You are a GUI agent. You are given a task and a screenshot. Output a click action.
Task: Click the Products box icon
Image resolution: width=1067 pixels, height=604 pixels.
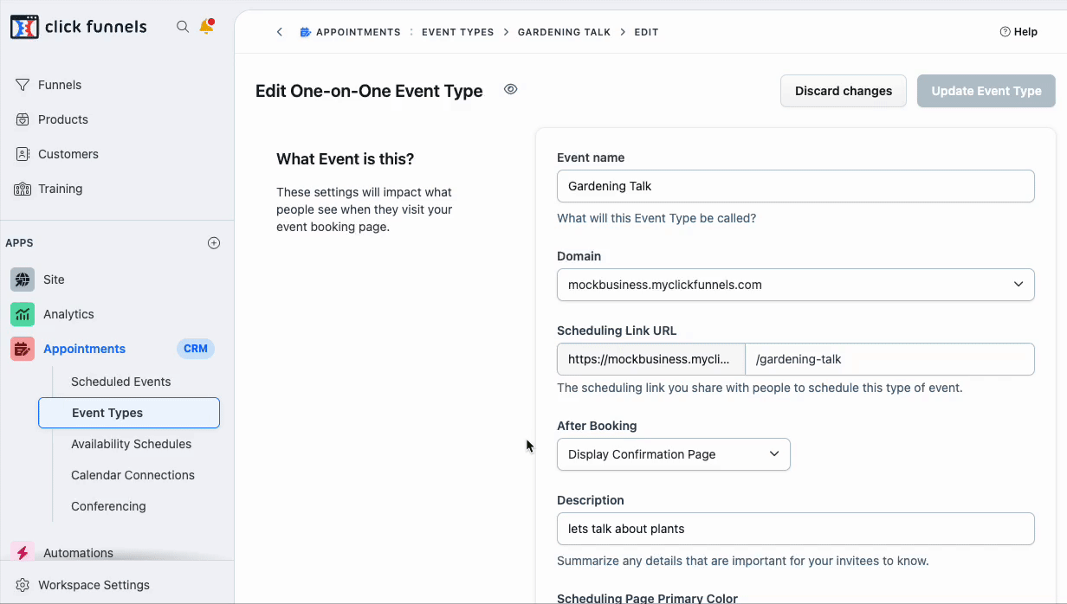click(23, 119)
